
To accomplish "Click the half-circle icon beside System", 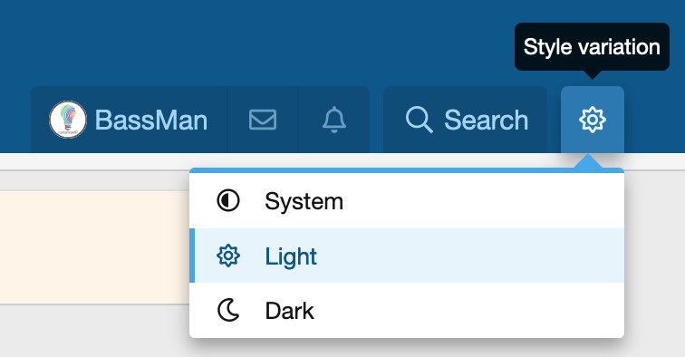I will [228, 201].
